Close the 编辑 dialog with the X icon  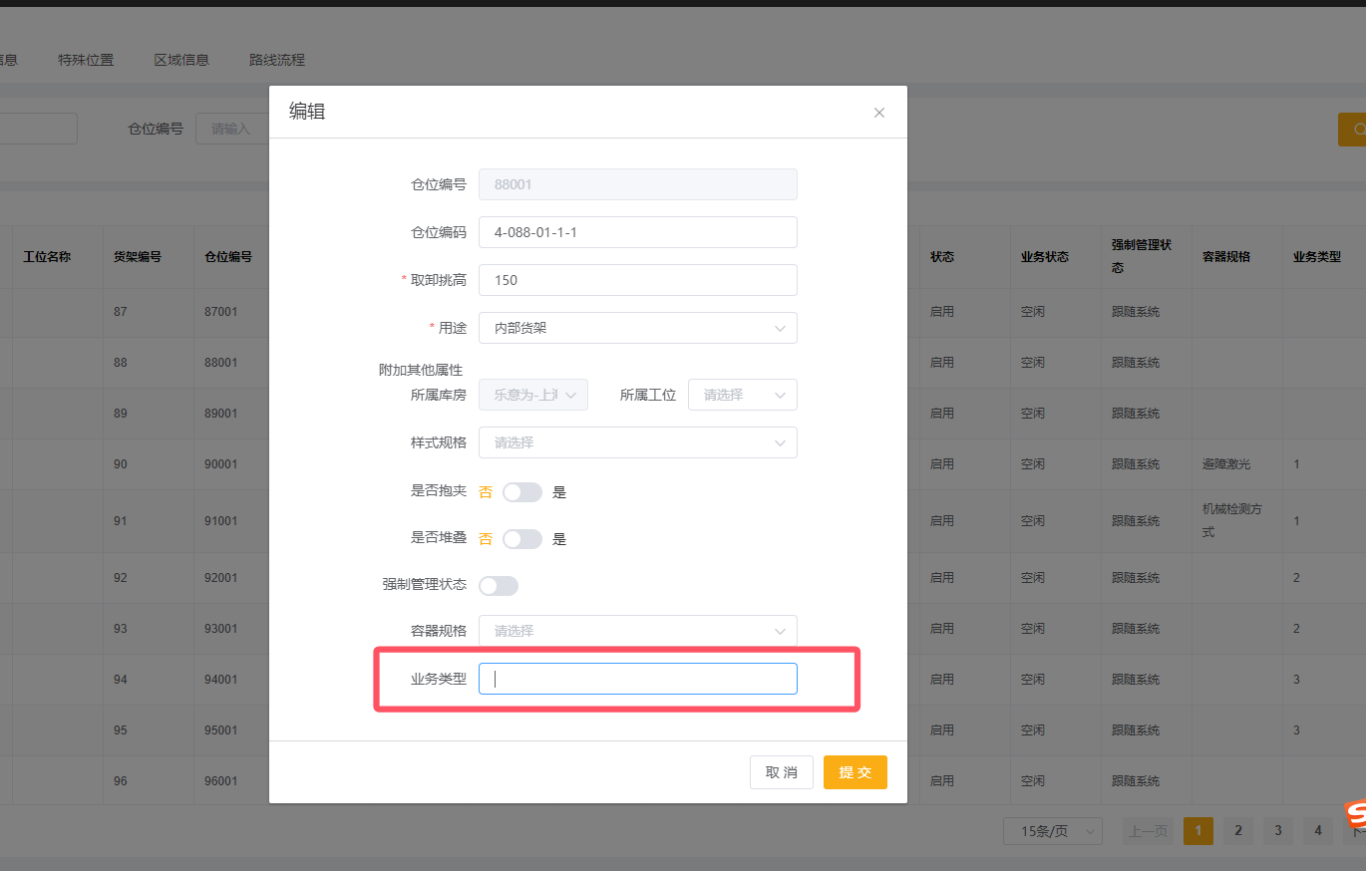878,113
